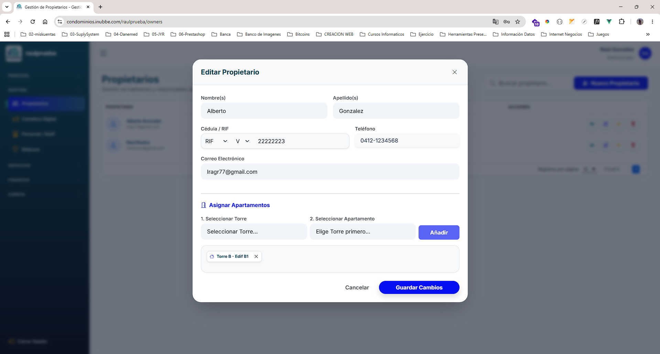
Task: Open the Juegos bookmark folder
Action: [598, 34]
